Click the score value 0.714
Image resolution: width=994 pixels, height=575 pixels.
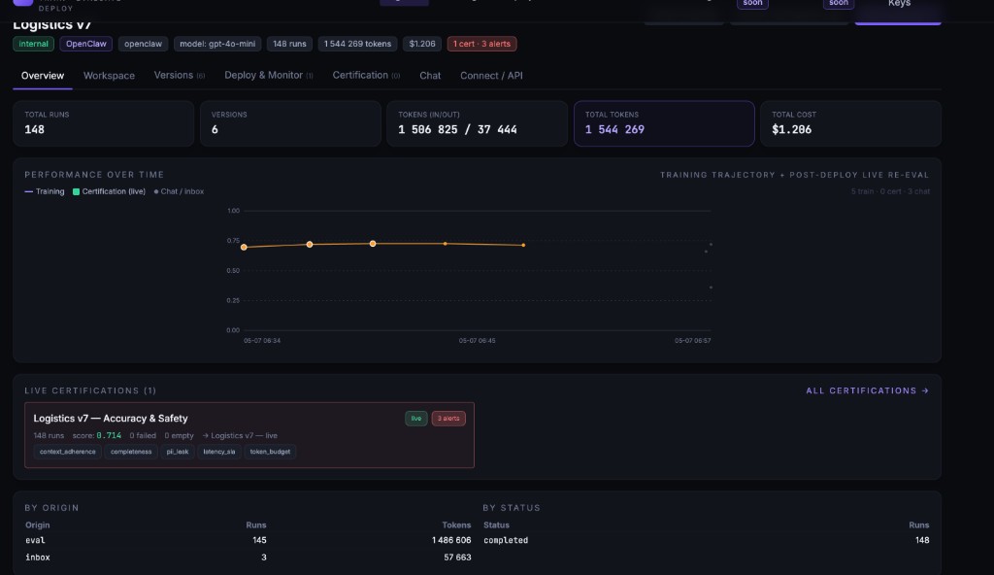109,435
